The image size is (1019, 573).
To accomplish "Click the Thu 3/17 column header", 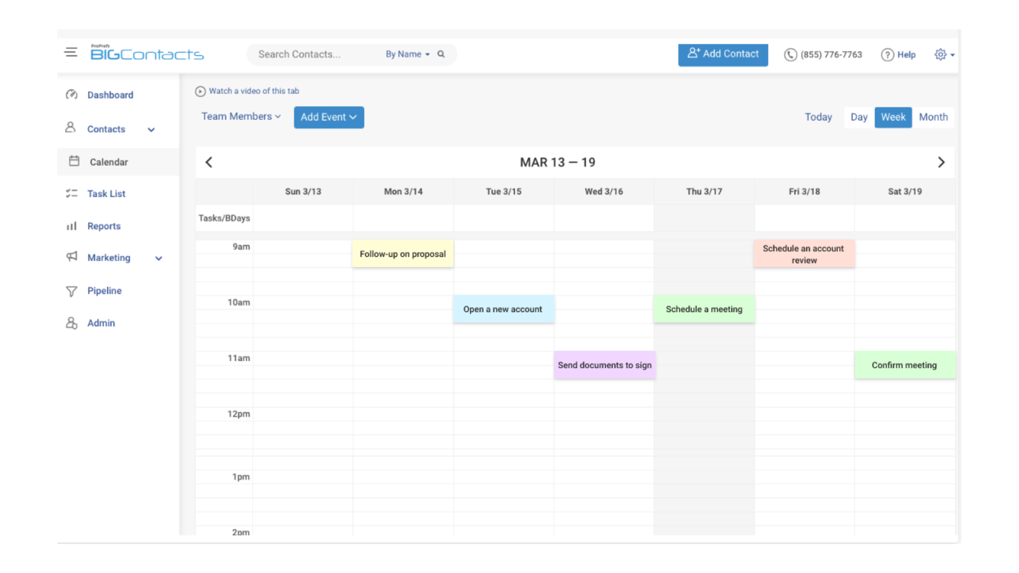I will tap(704, 192).
